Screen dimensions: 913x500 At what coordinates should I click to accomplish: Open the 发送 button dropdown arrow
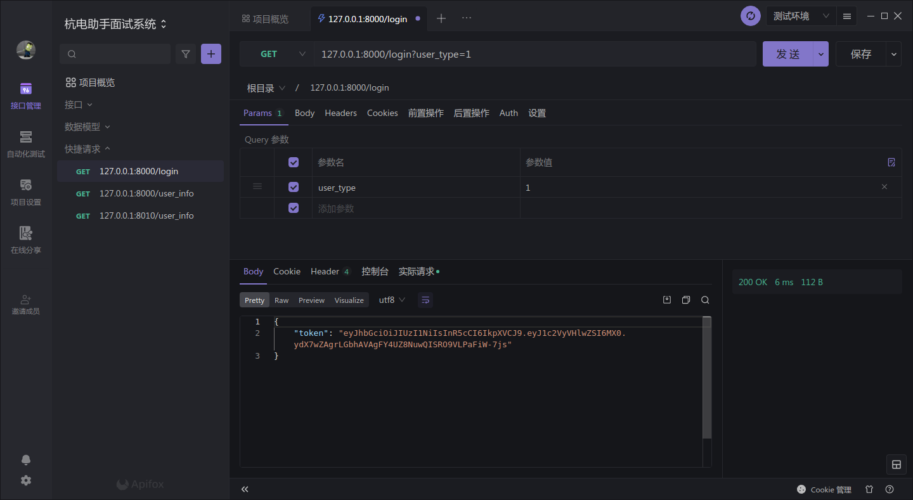pos(821,54)
